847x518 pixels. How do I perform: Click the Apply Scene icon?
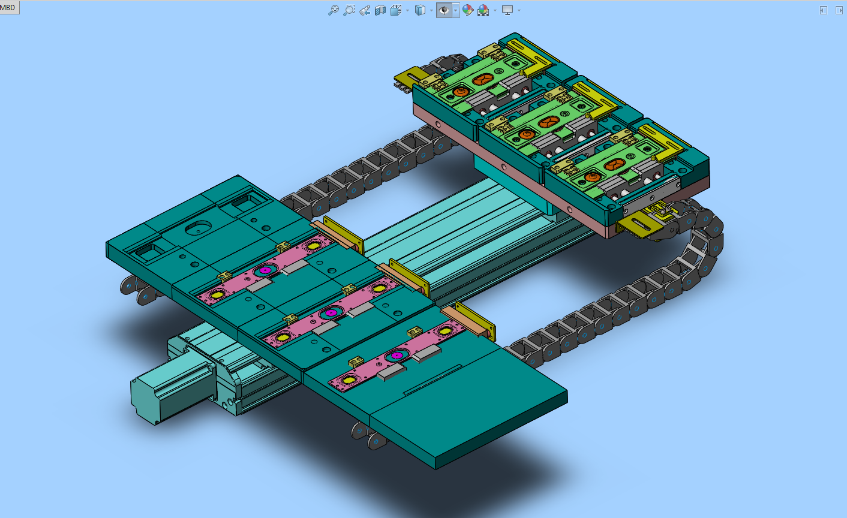(483, 10)
